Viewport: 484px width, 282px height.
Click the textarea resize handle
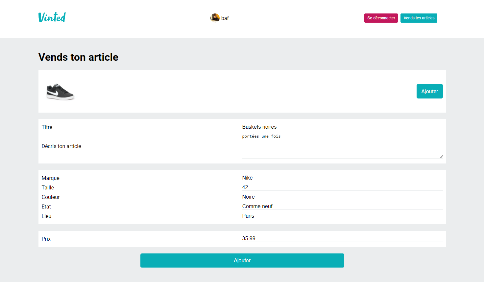click(441, 157)
